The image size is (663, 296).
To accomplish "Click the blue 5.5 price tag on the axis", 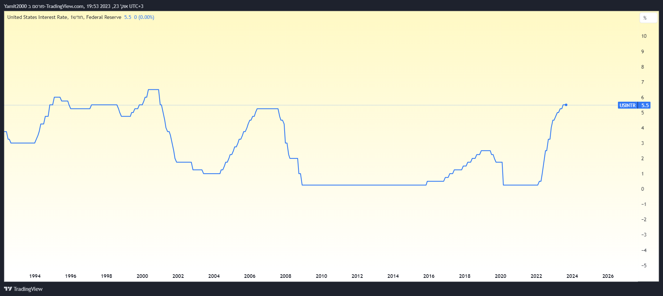I will (x=645, y=105).
